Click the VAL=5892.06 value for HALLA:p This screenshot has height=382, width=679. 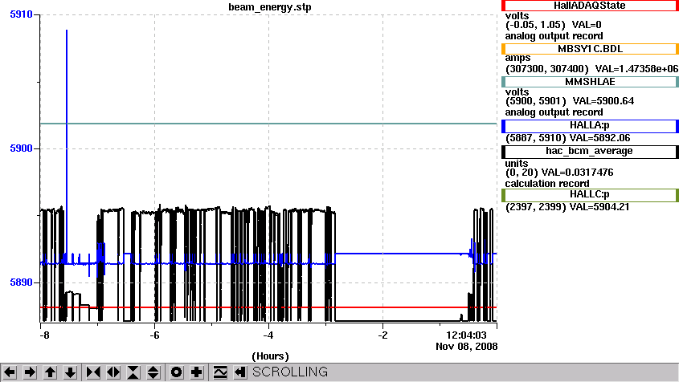[599, 138]
